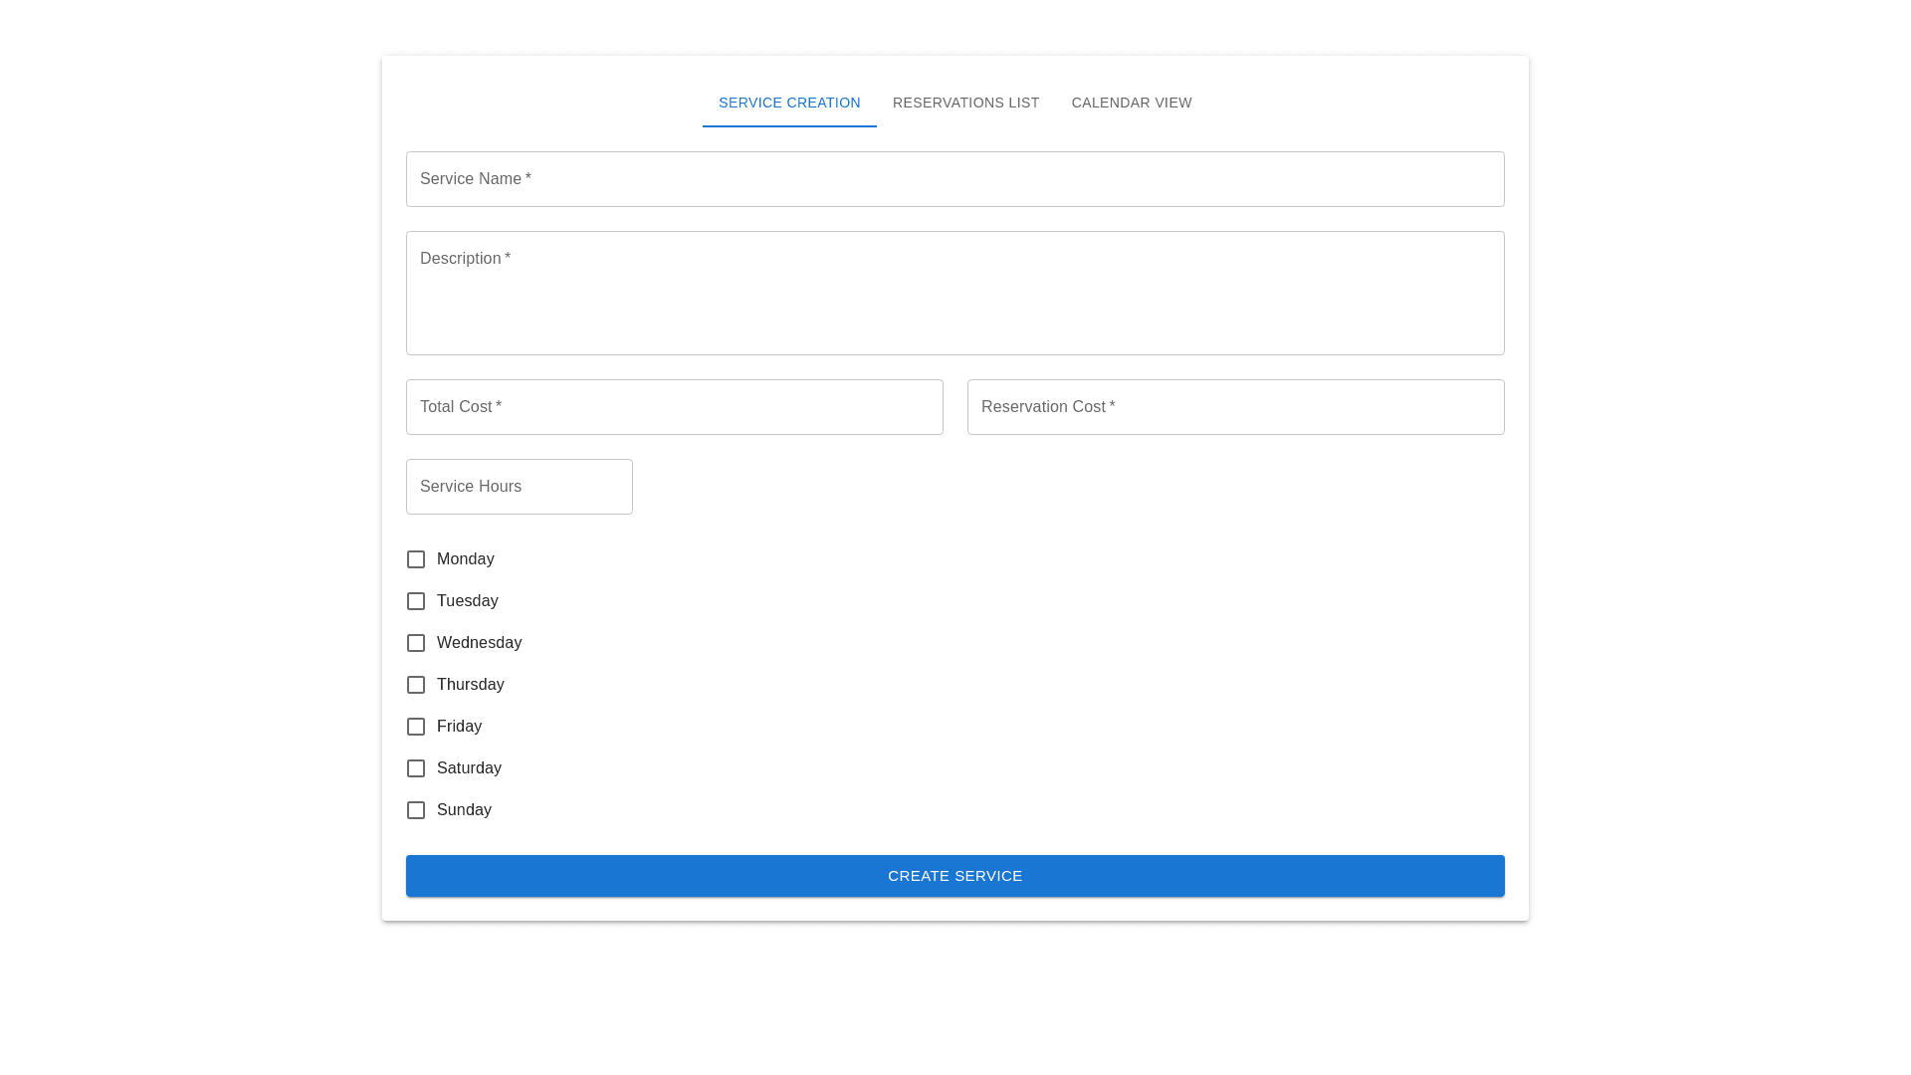Check the Monday checkbox

[x=416, y=559]
